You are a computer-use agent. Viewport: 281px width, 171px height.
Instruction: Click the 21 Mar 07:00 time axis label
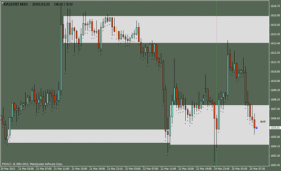click(44, 169)
